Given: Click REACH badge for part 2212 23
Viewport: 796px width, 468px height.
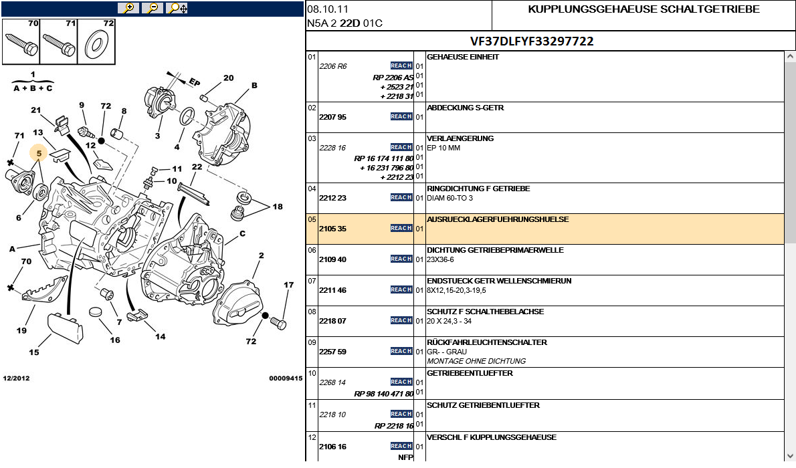Looking at the screenshot, I should pyautogui.click(x=401, y=197).
